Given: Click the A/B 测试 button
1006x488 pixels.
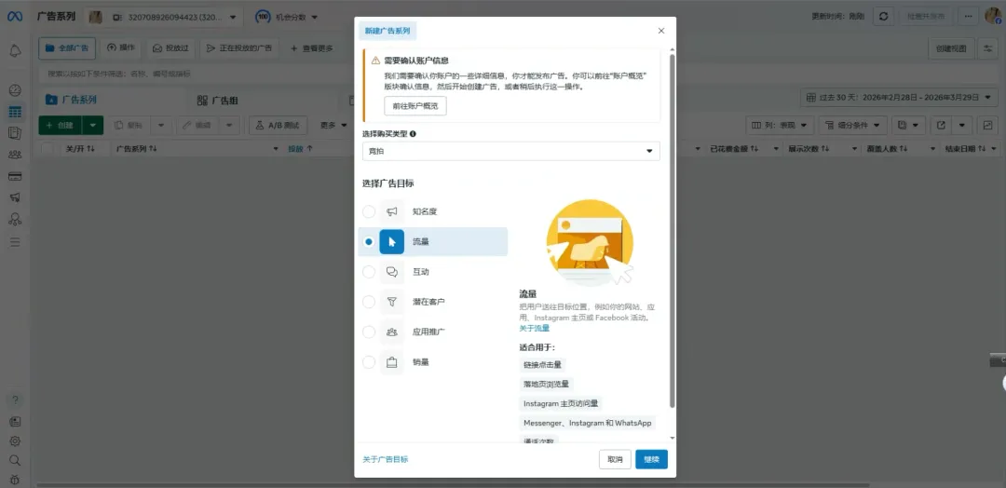Looking at the screenshot, I should click(278, 125).
